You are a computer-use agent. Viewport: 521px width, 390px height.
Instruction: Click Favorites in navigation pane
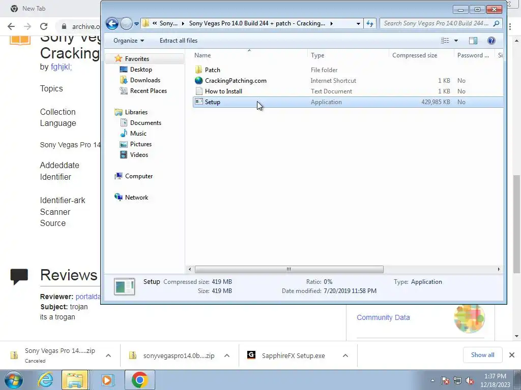[x=137, y=59]
